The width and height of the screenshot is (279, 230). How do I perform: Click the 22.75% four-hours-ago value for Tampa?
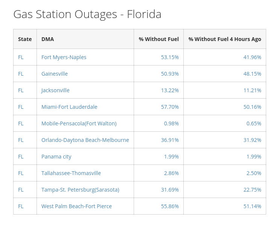pos(252,190)
